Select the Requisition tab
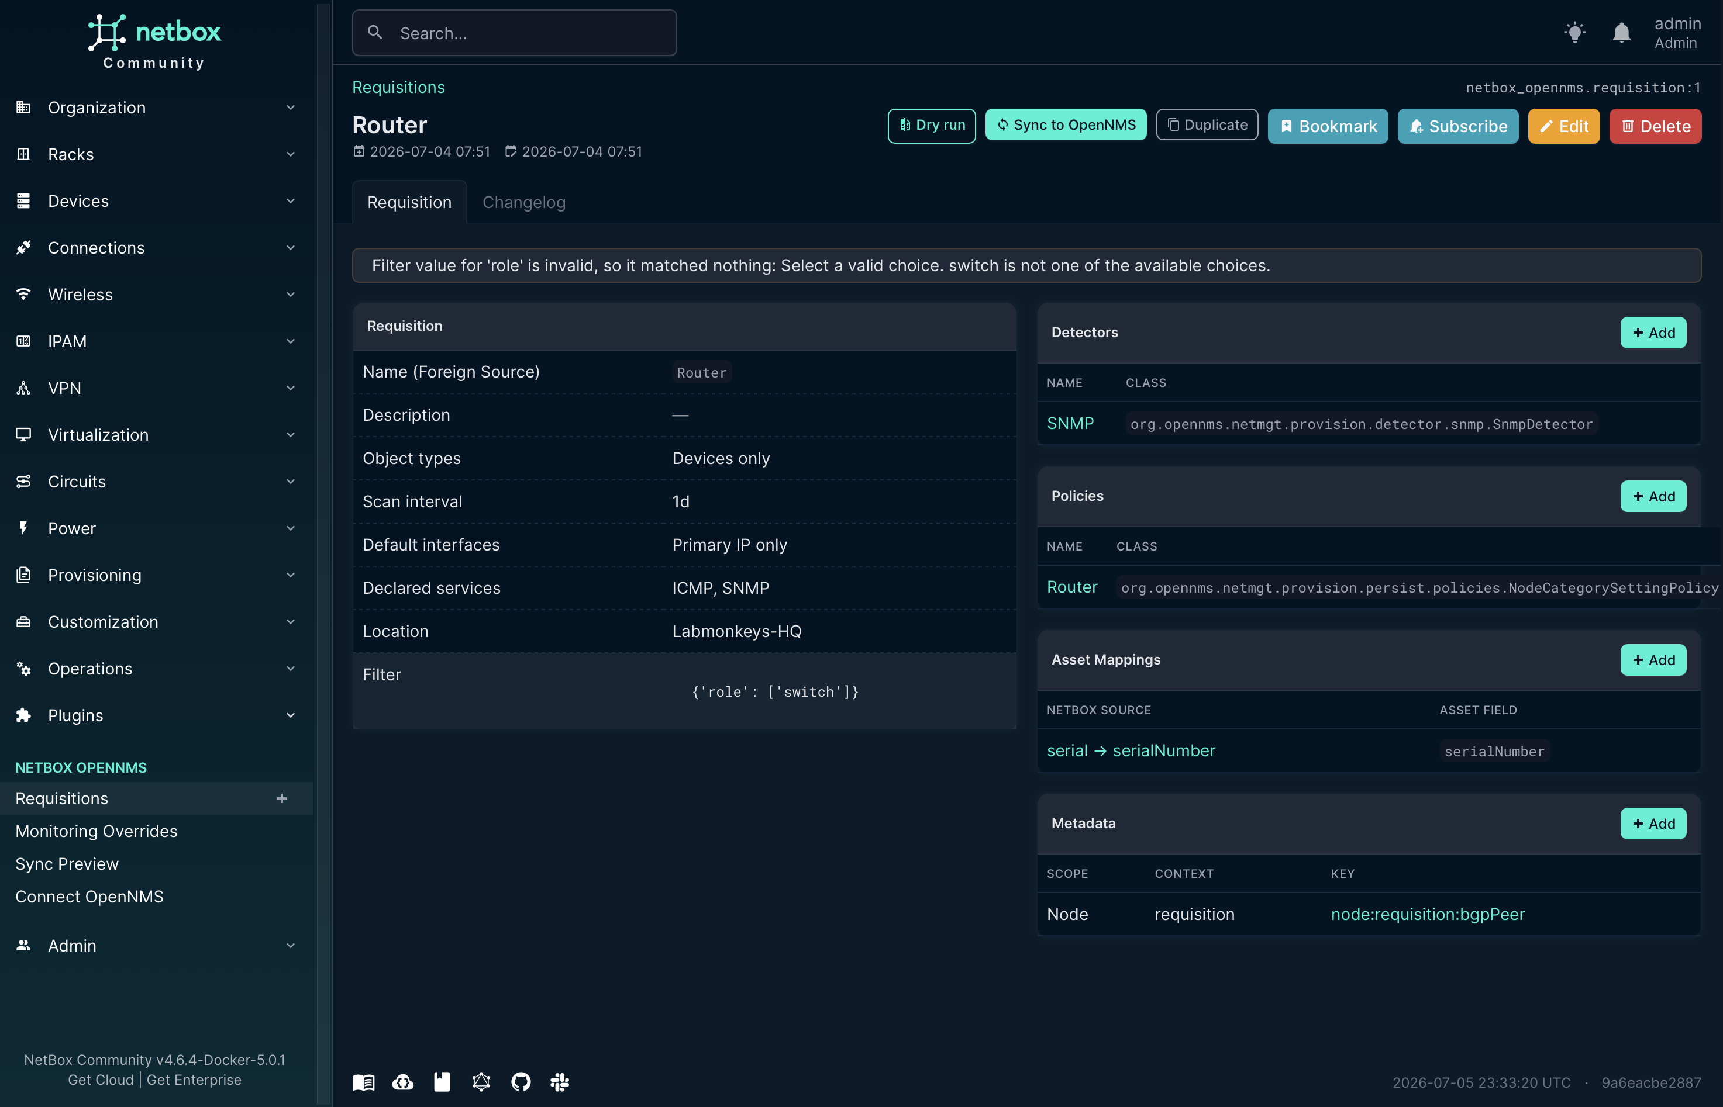Image resolution: width=1723 pixels, height=1107 pixels. [409, 202]
